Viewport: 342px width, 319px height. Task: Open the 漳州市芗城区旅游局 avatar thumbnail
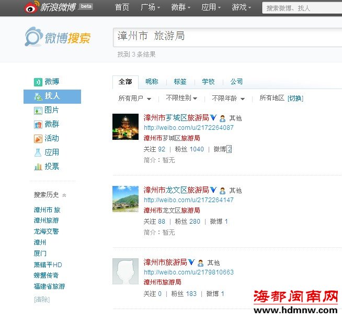tap(126, 127)
